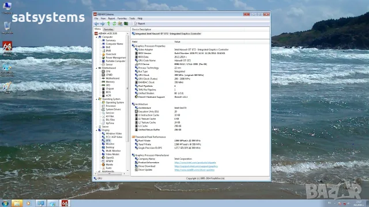Open the Driver Download hyperlink
The image size is (369, 207).
pos(196,166)
